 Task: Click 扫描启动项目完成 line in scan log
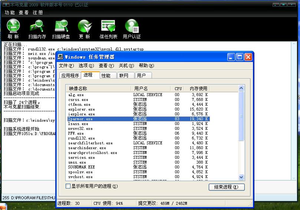(22, 93)
